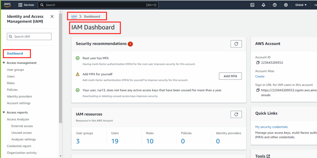Open the Global region dropdown
317x158 pixels.
point(301,5)
